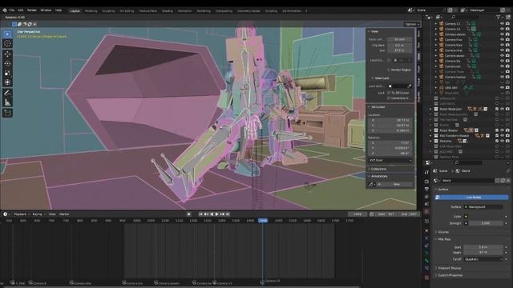Click the first selection mode icon in header
This screenshot has height=288, width=513.
point(14,24)
